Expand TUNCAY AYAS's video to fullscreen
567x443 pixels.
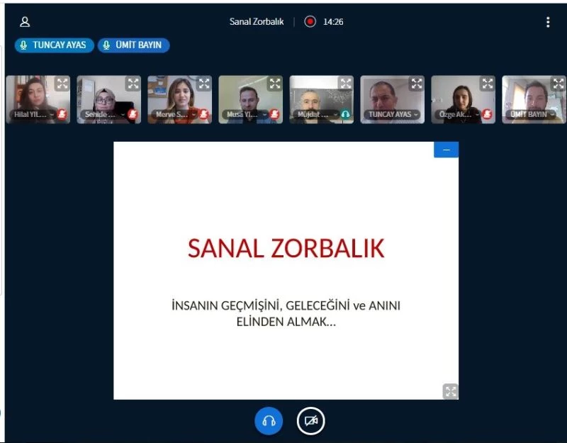click(417, 83)
